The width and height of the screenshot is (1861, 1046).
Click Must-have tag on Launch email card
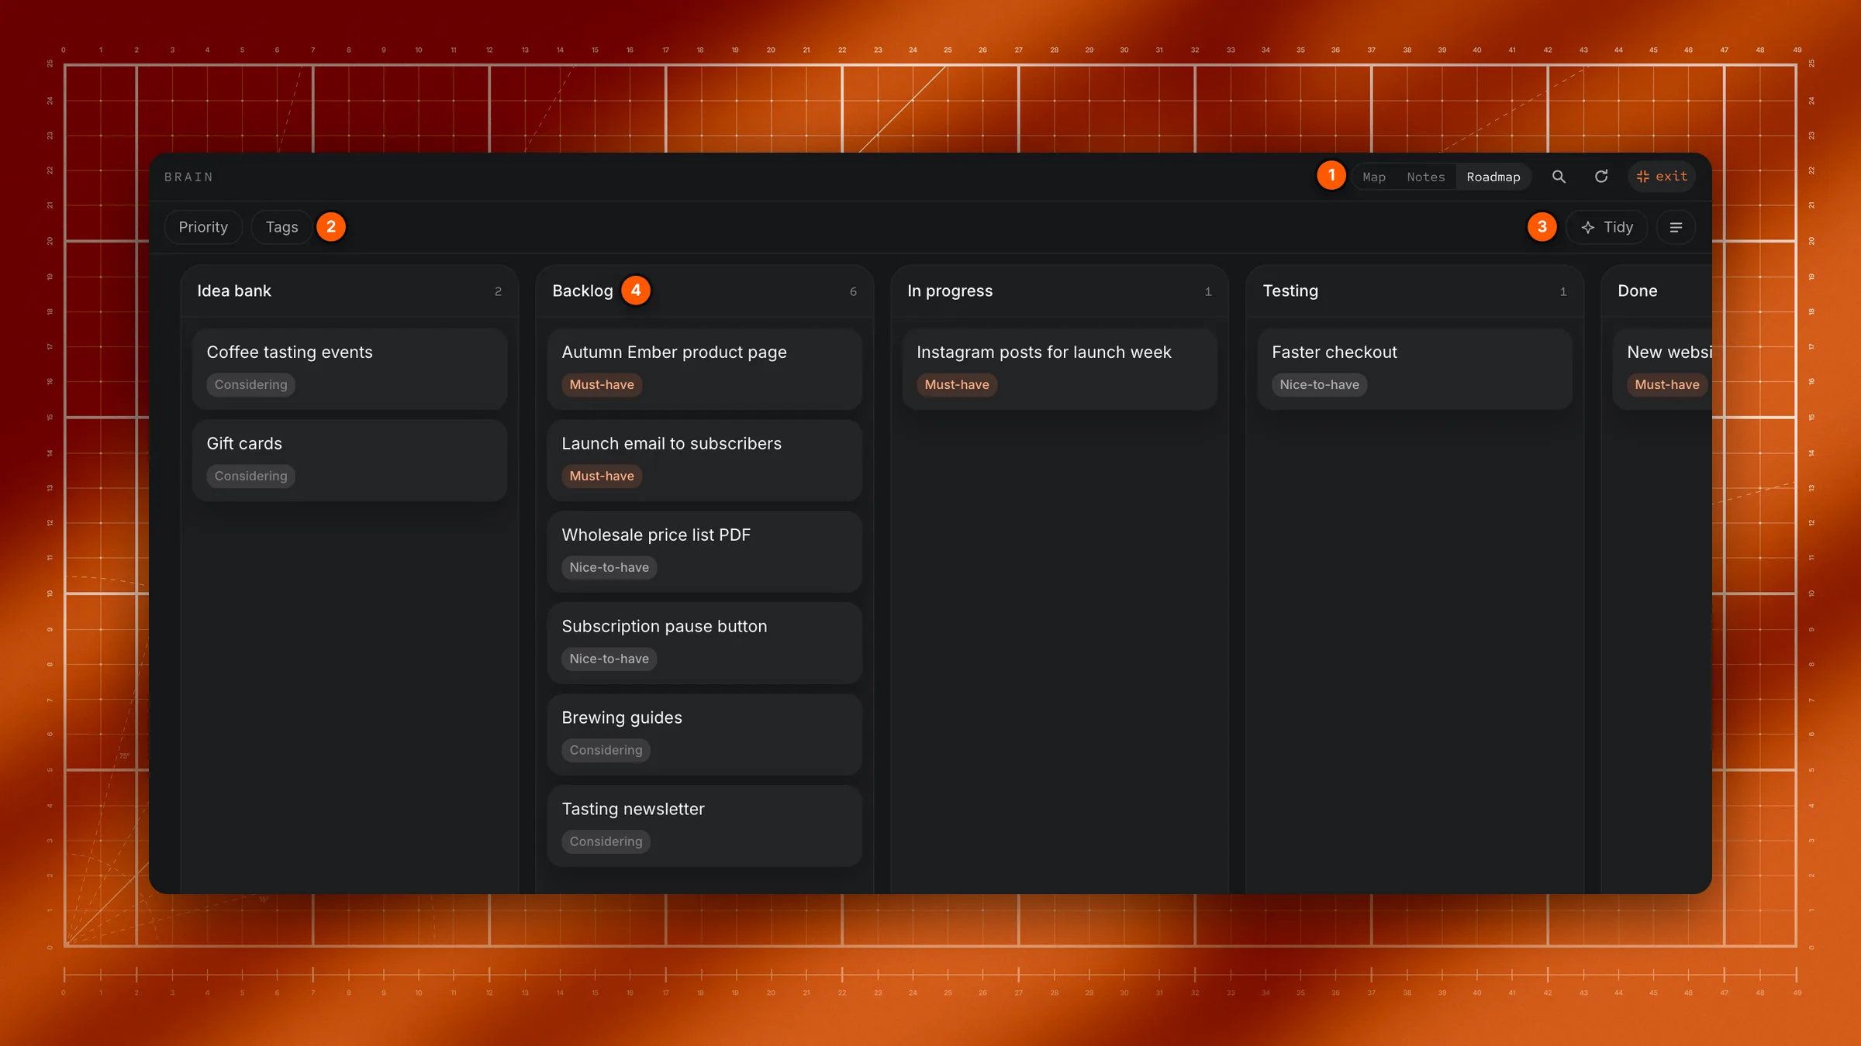coord(602,476)
